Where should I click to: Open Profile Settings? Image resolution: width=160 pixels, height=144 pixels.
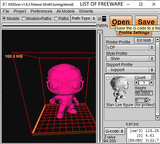pyautogui.click(x=134, y=33)
